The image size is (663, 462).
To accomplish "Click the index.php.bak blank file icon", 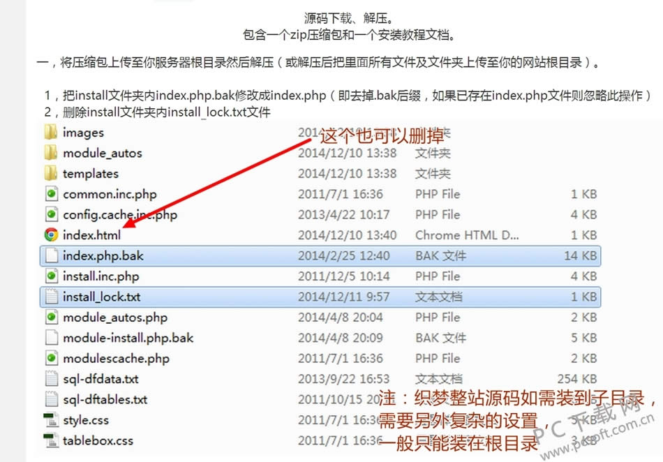I will 50,256.
